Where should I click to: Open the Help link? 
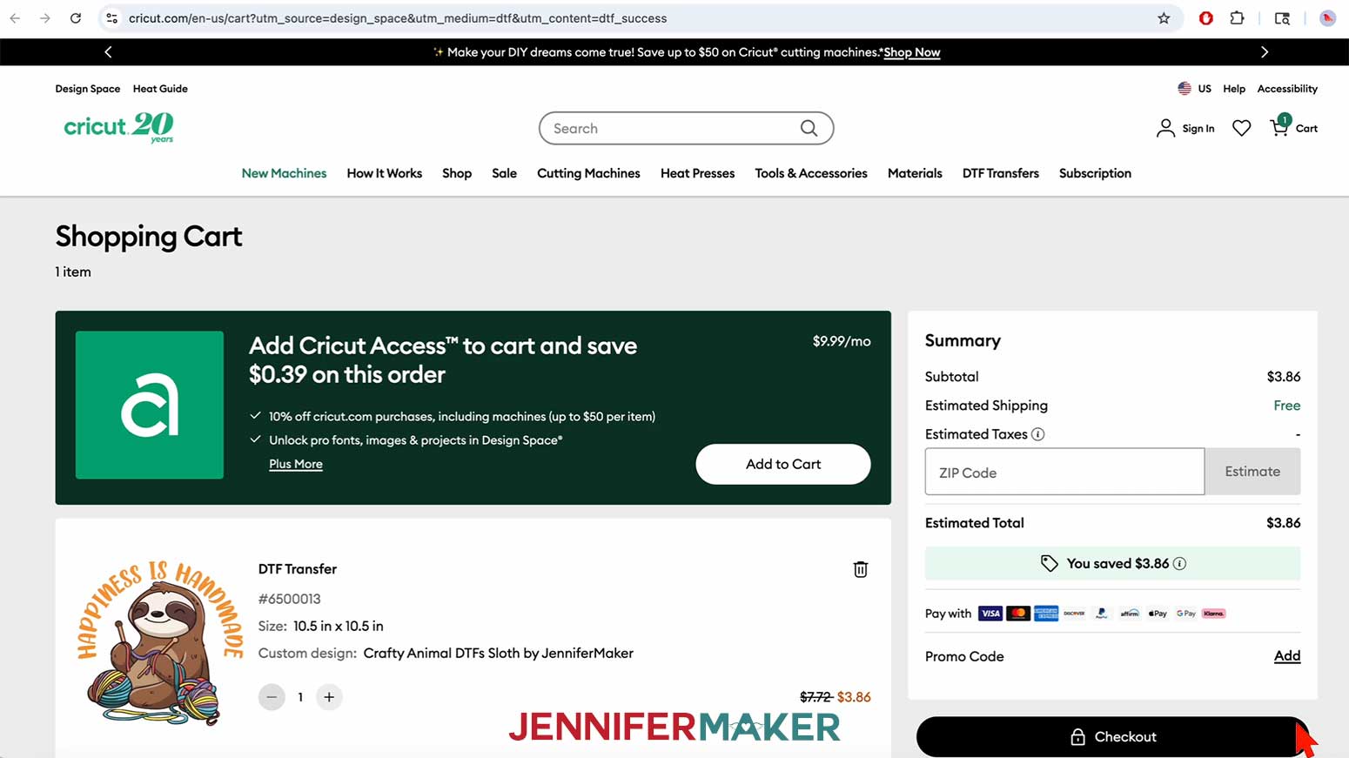coord(1234,89)
